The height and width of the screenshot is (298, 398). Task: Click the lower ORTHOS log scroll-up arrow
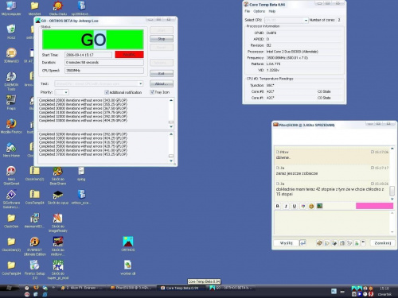[171, 134]
